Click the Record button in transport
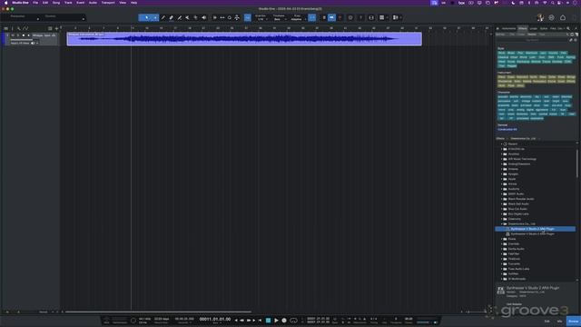 [284, 321]
